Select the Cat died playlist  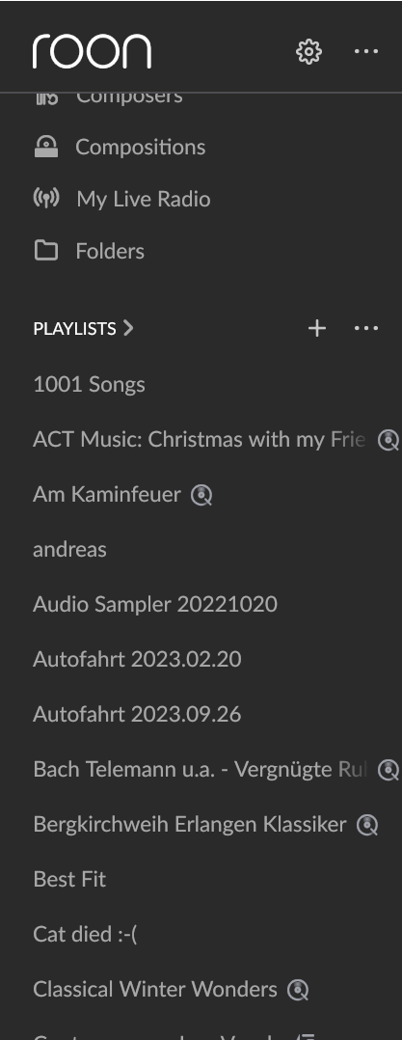point(85,935)
